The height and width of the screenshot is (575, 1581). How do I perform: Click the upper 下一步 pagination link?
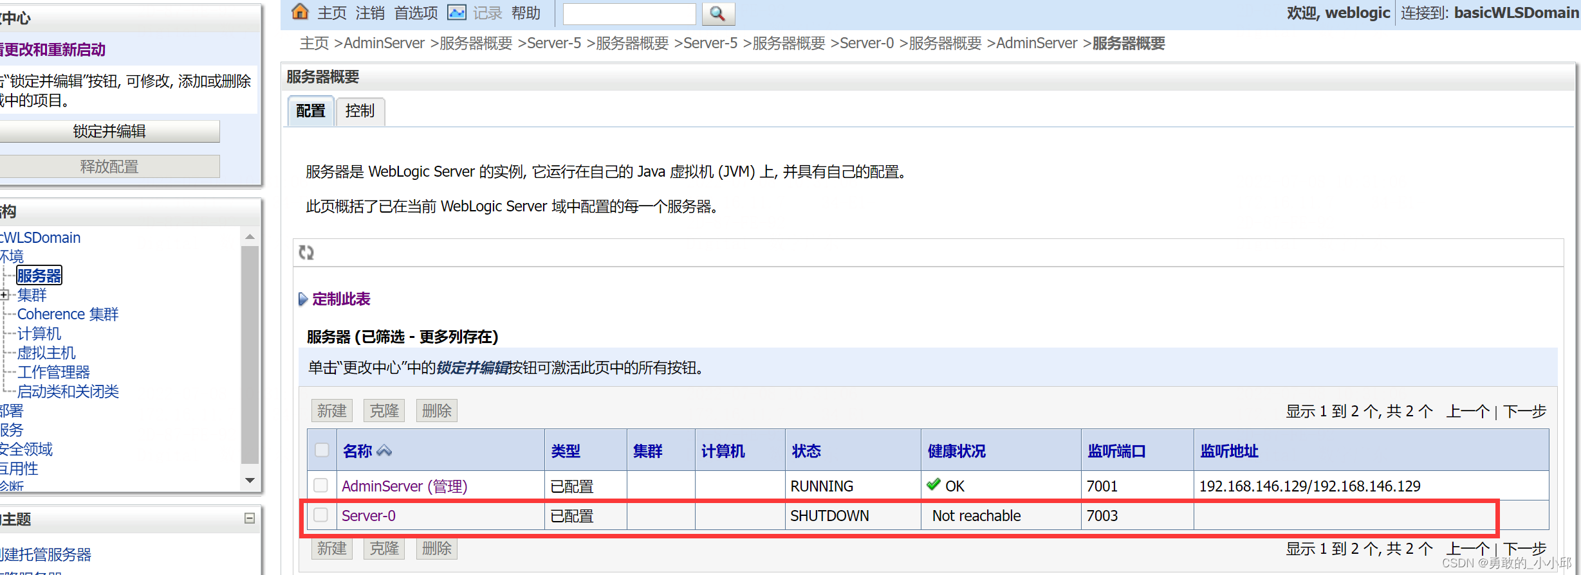(x=1525, y=411)
